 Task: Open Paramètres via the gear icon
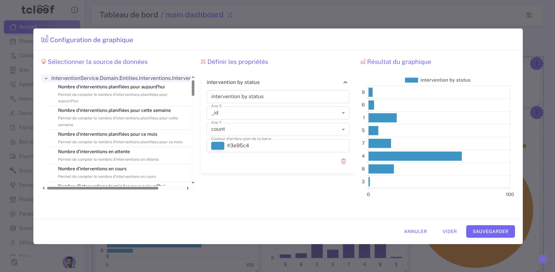[13, 214]
